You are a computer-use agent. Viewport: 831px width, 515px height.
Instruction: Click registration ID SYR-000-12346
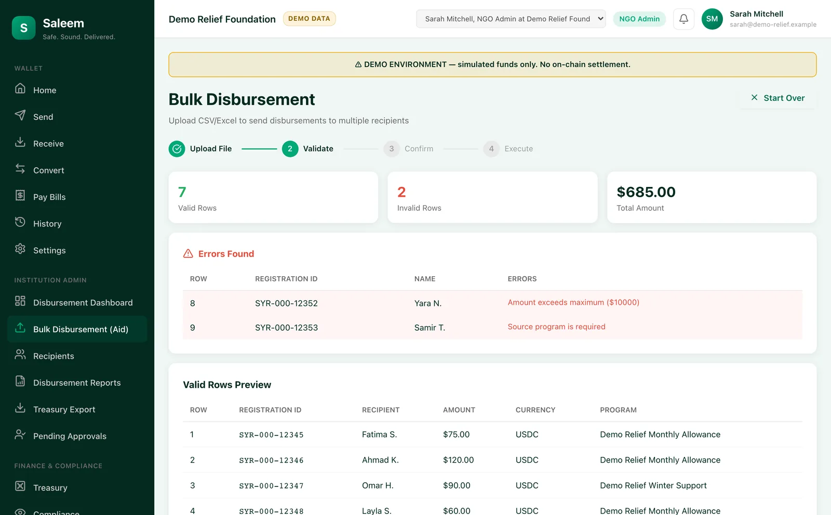click(271, 460)
